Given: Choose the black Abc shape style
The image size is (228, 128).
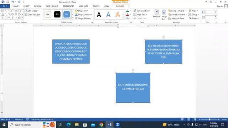Looking at the screenshot, I should point(57,14).
